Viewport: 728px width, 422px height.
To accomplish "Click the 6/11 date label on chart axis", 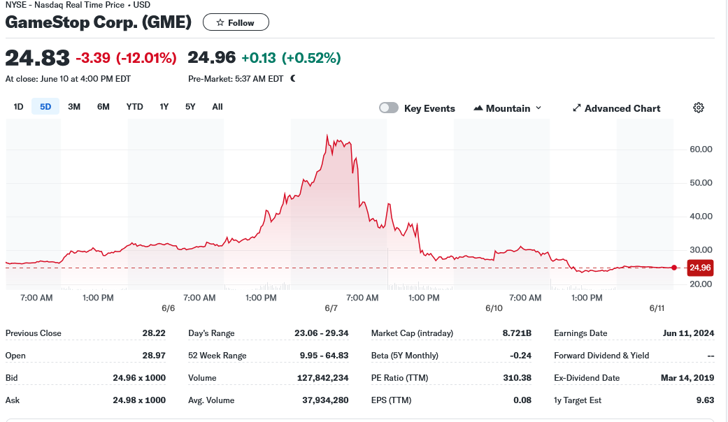I will 657,308.
